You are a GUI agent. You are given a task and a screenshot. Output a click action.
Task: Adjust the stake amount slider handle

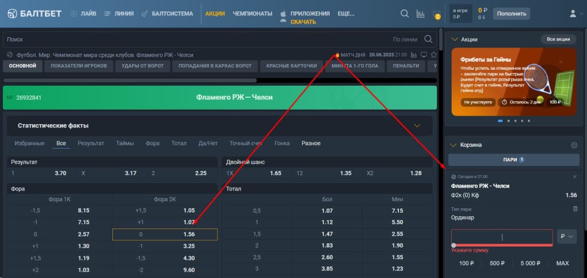tap(454, 245)
